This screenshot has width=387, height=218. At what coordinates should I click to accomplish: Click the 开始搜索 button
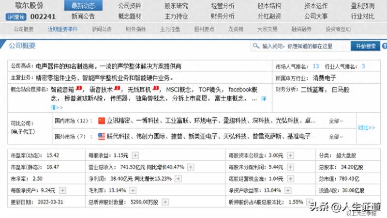[366, 46]
